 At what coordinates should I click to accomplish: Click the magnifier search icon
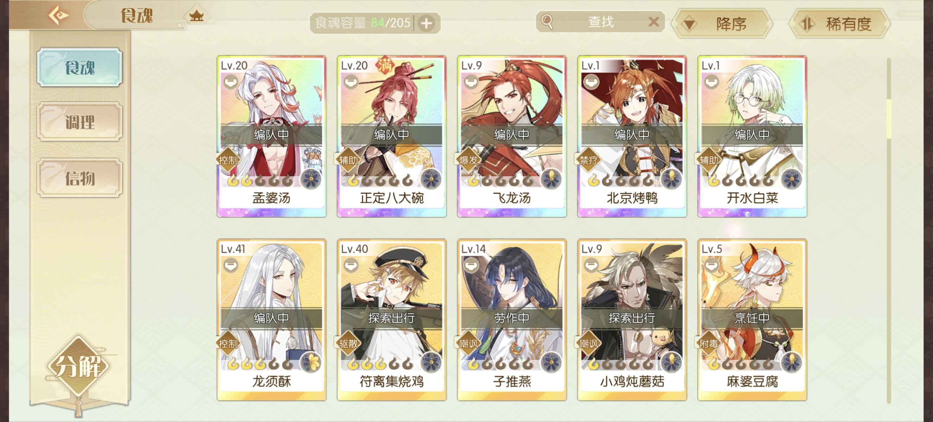point(547,21)
